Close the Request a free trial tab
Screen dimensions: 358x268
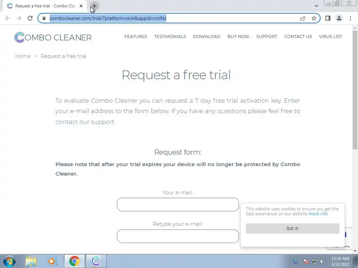[x=81, y=6]
